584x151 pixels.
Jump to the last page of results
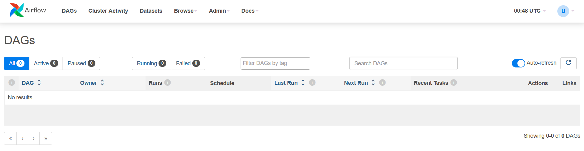[x=46, y=138]
